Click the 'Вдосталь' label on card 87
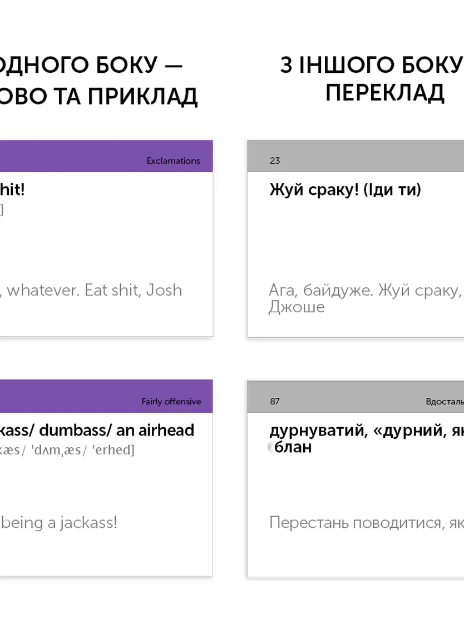The width and height of the screenshot is (464, 640). tap(445, 402)
